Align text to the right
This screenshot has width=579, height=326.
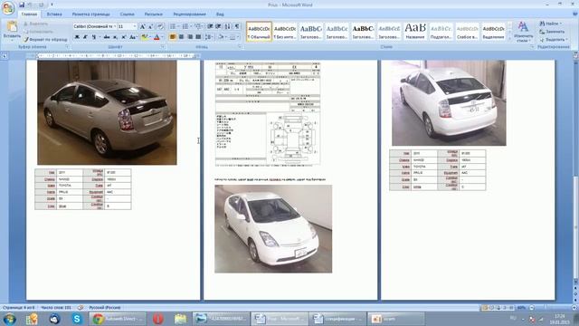(x=190, y=37)
